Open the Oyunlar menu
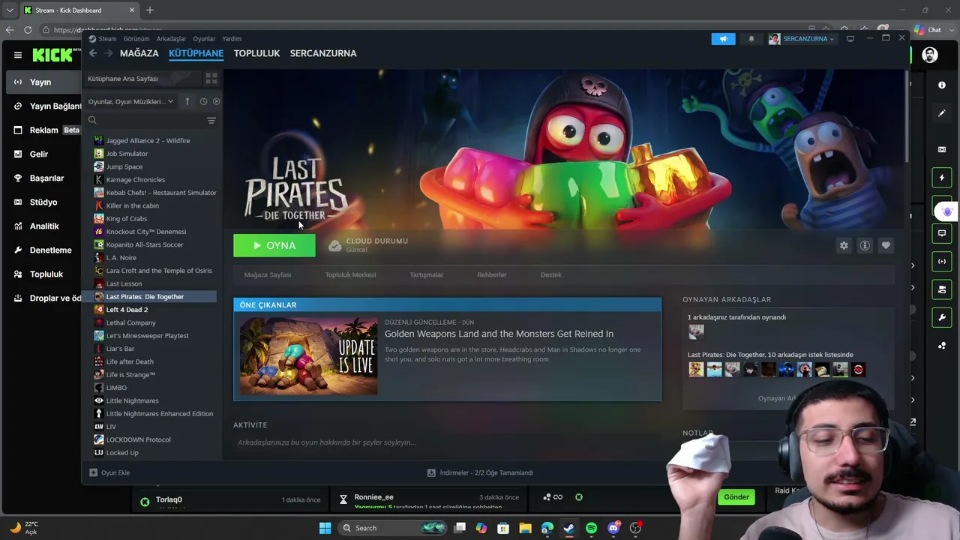The height and width of the screenshot is (540, 960). click(x=204, y=39)
